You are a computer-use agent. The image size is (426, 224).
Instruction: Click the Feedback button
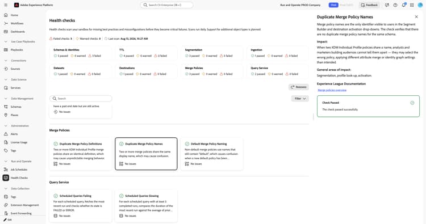369,5
